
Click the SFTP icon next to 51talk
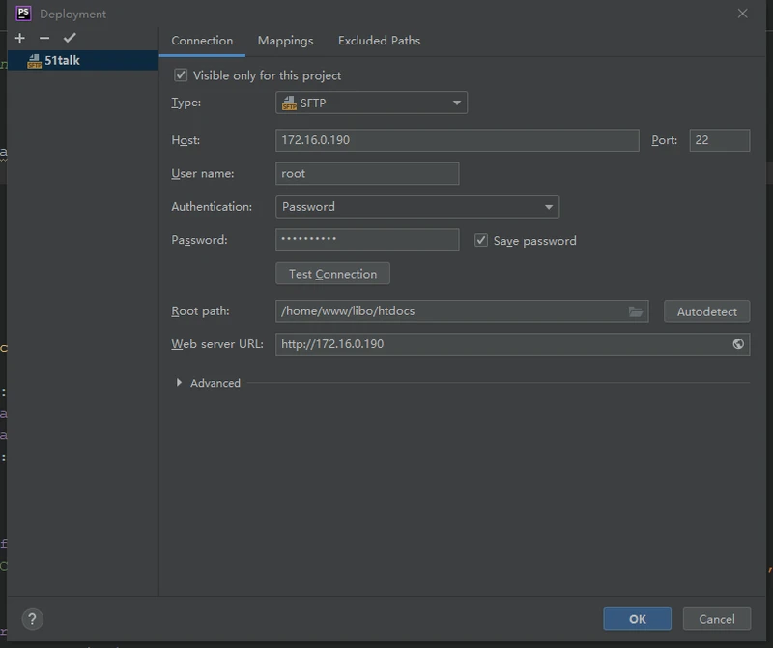(34, 61)
